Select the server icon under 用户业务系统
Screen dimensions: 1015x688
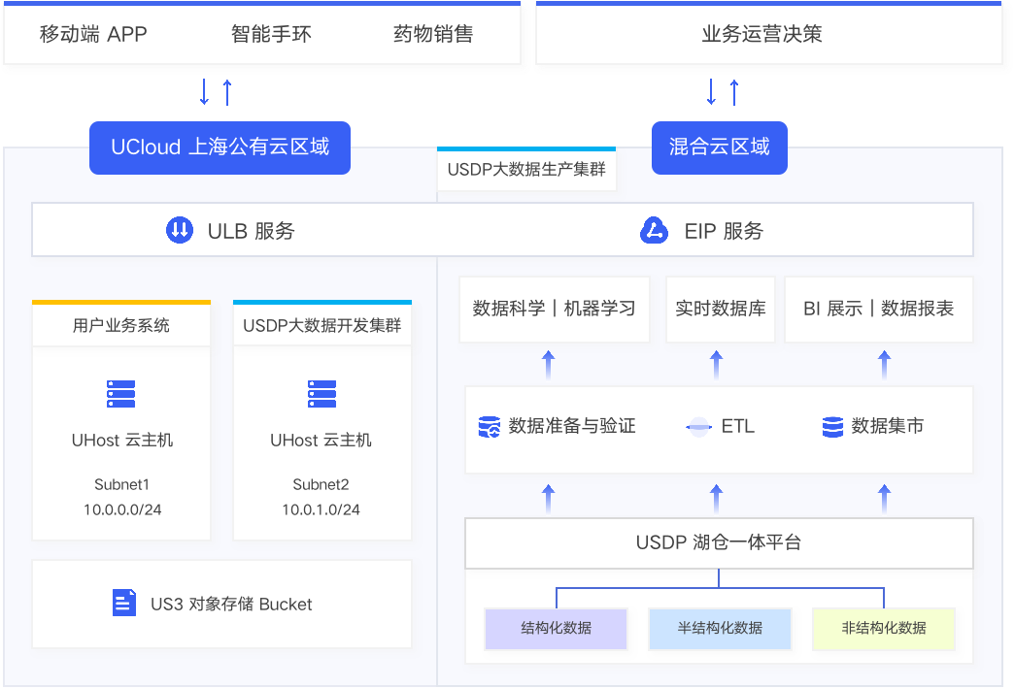(x=121, y=394)
